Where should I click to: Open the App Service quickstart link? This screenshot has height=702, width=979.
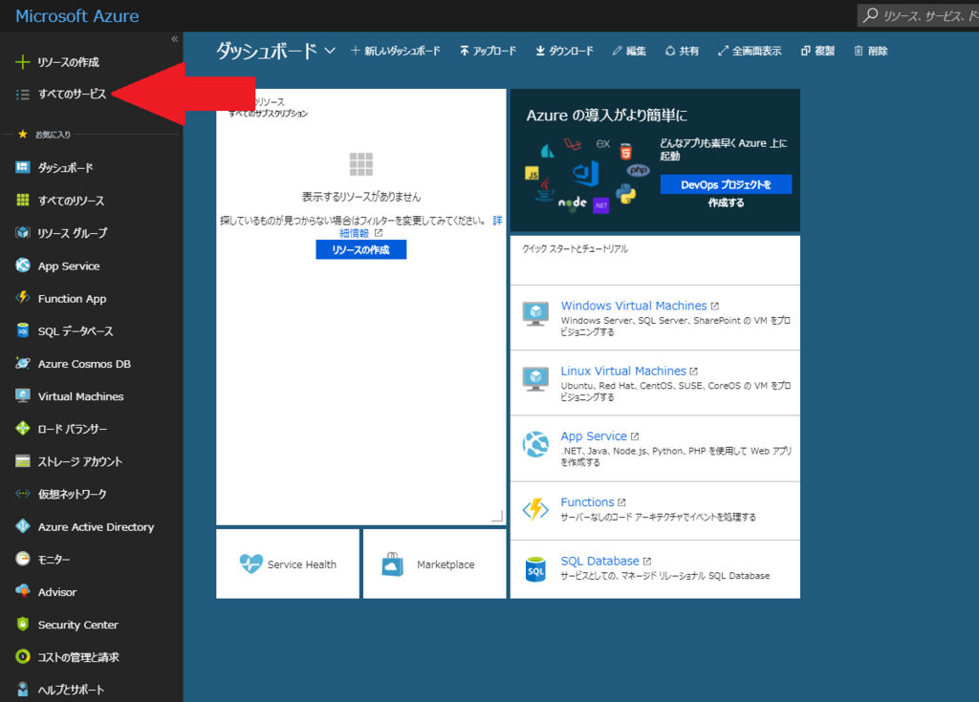click(593, 436)
